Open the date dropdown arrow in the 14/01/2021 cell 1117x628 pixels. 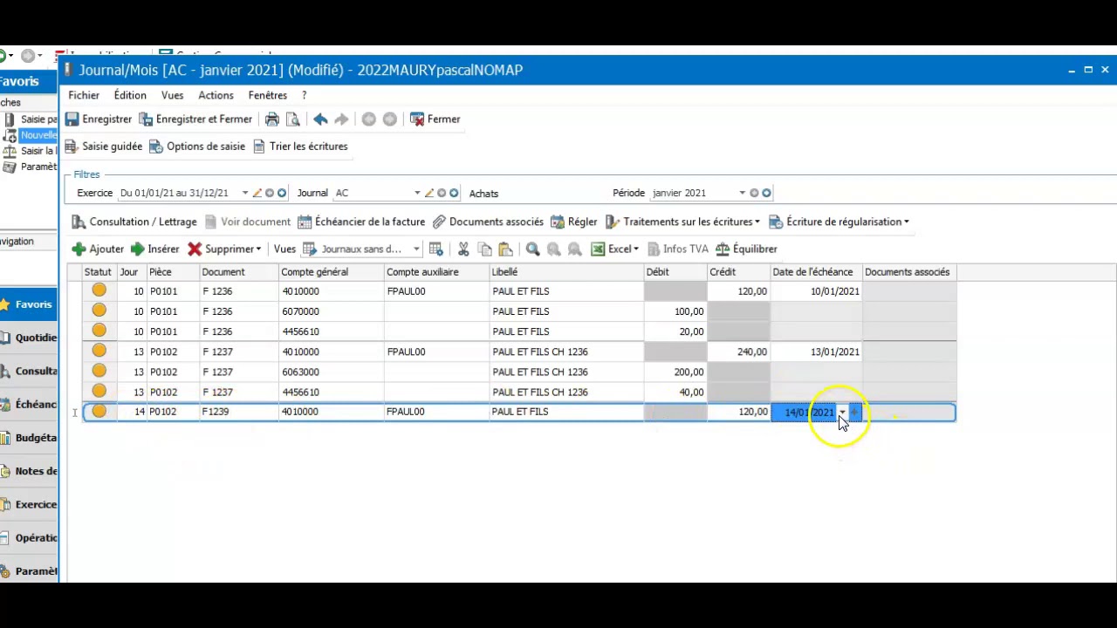[x=842, y=413]
